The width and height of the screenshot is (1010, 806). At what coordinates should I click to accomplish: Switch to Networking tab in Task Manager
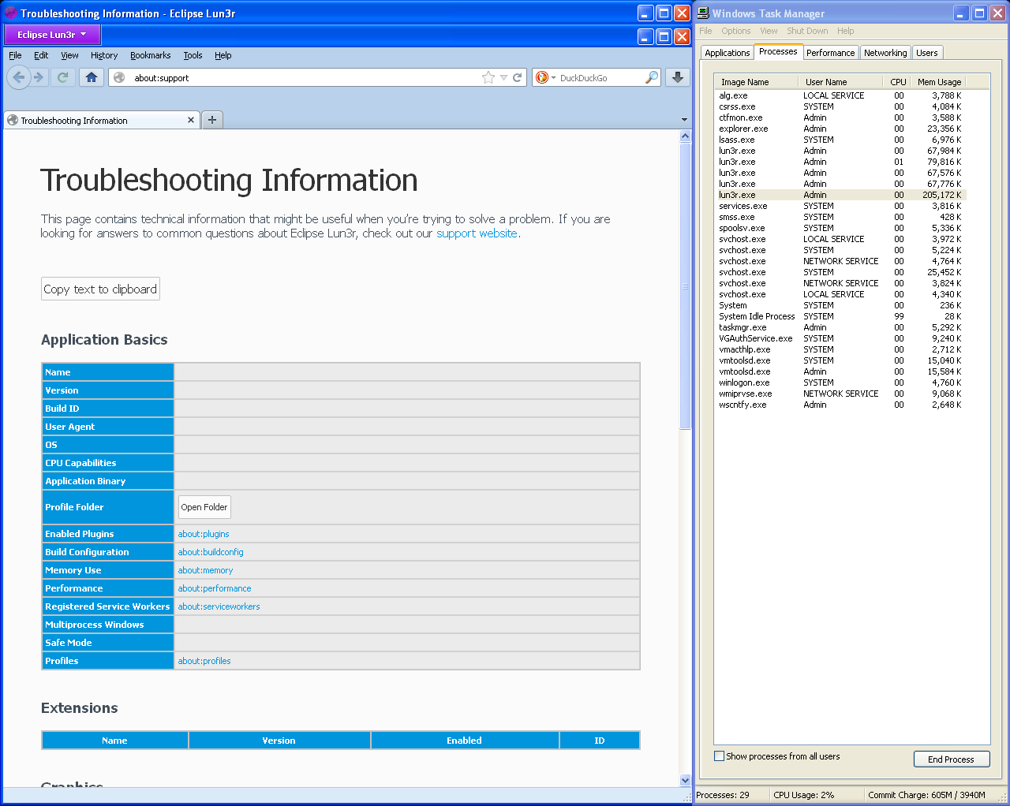[x=885, y=53]
